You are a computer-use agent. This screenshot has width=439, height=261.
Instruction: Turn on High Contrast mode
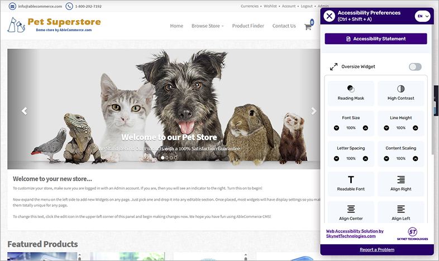tap(400, 93)
